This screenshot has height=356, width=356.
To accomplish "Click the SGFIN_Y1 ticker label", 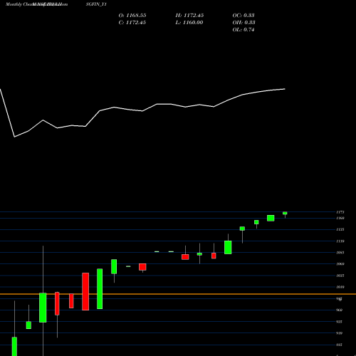I will click(96, 4).
